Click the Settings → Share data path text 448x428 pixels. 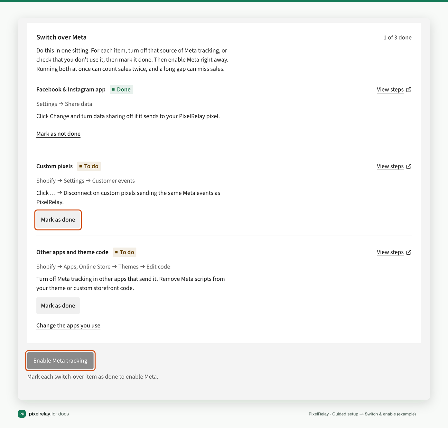[x=64, y=104]
